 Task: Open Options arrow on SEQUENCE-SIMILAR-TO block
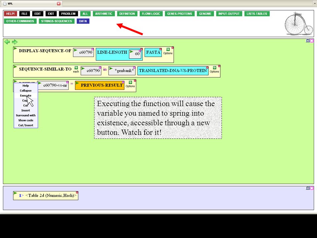215,67
